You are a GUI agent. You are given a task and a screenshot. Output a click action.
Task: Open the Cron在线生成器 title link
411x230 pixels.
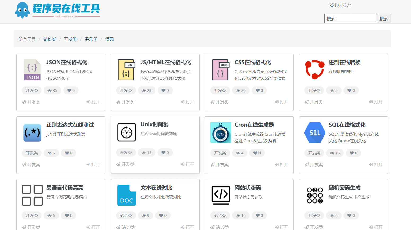point(254,125)
